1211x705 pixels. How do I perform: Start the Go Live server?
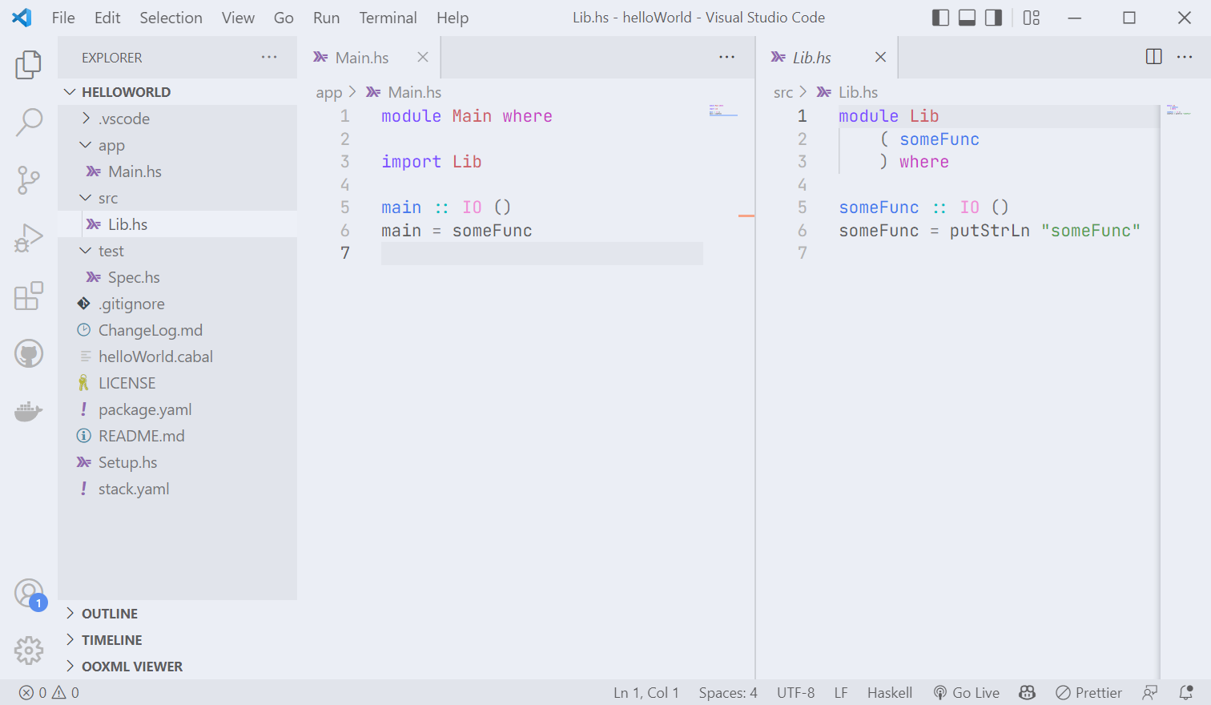point(967,691)
